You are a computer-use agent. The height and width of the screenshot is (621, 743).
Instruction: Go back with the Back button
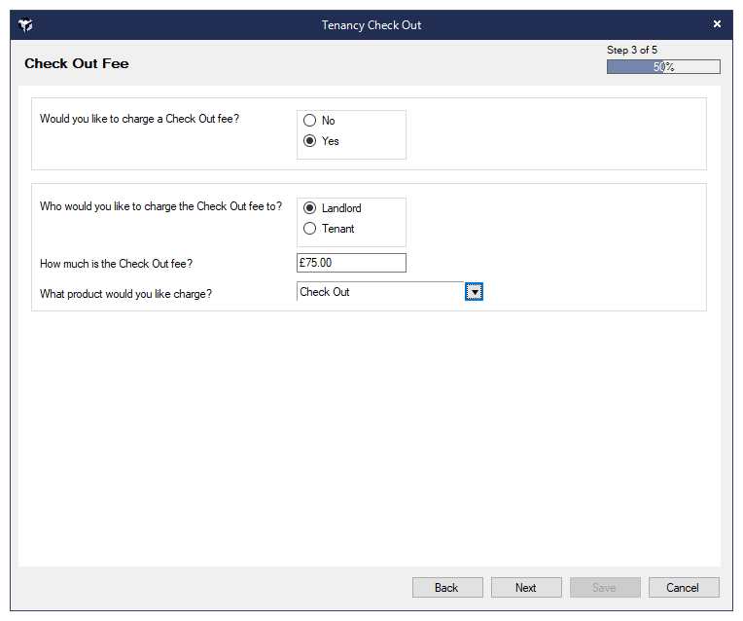click(x=447, y=588)
